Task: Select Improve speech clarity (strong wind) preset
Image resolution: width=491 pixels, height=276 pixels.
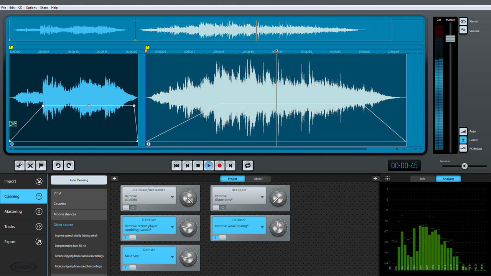Action: click(x=76, y=235)
